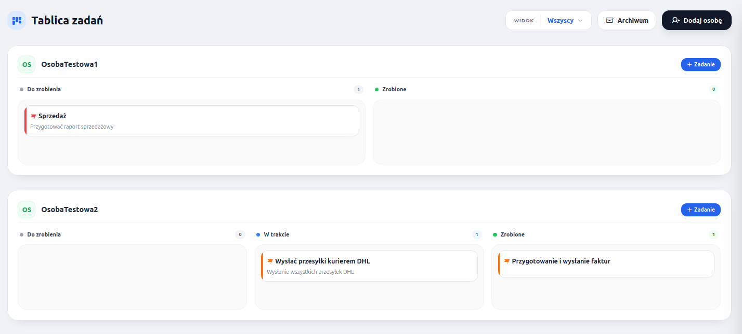Click the OS avatar of OsobaTestowa2
The width and height of the screenshot is (742, 334).
(27, 210)
